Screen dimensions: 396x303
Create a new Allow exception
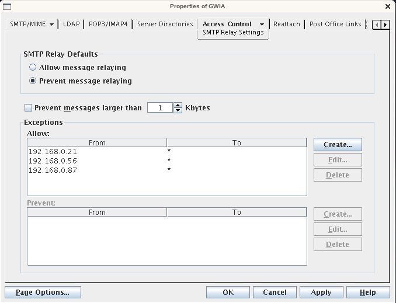(338, 145)
